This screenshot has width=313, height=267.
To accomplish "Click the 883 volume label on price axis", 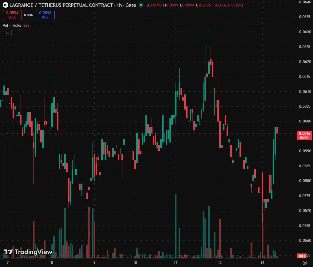I will (302, 256).
